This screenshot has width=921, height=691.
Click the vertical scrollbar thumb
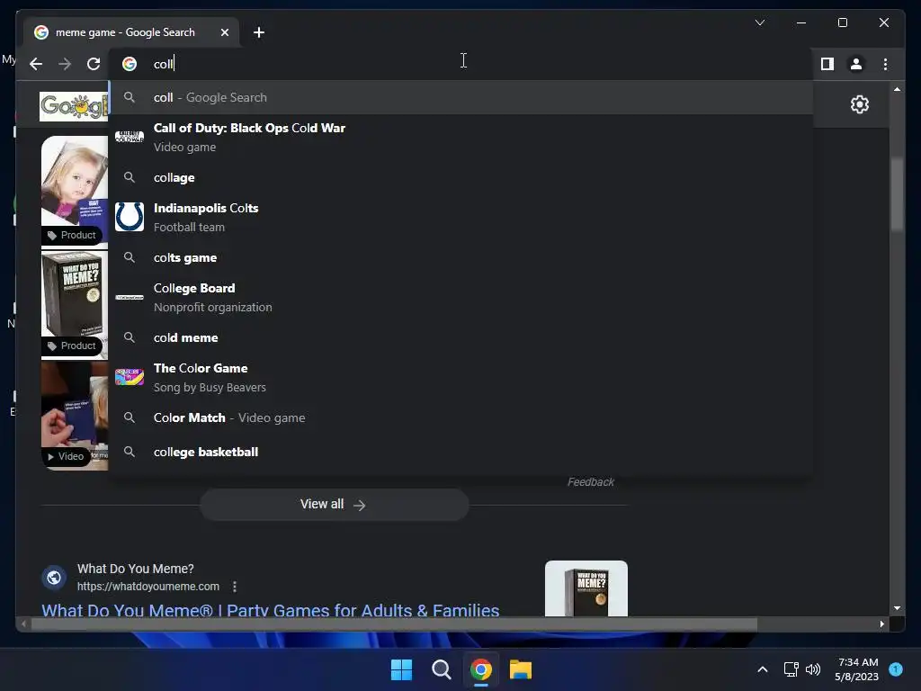click(897, 194)
